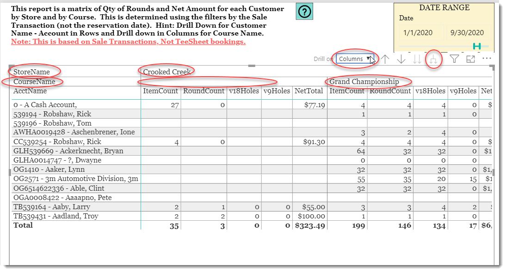
Task: Expand all down one level icon
Action: click(433, 59)
